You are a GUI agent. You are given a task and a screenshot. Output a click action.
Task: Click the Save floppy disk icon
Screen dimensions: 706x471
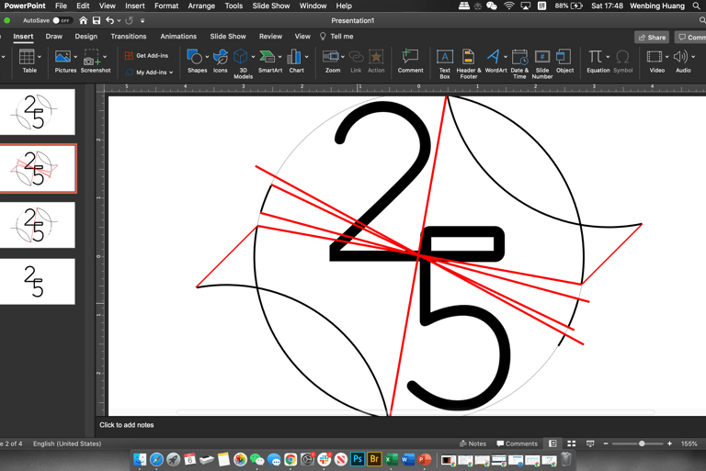(x=97, y=21)
